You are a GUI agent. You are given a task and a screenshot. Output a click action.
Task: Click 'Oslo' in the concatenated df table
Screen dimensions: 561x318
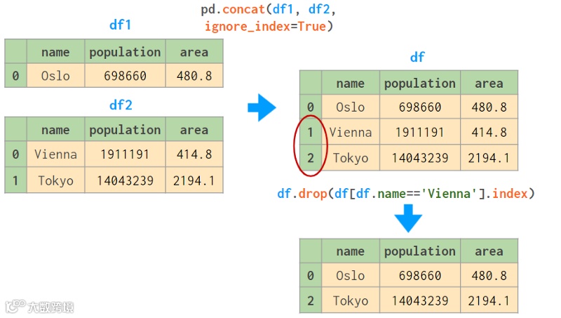(350, 107)
